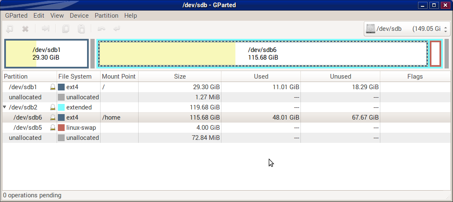This screenshot has width=453, height=202.
Task: Click the New partition toolbar icon
Action: click(10, 29)
